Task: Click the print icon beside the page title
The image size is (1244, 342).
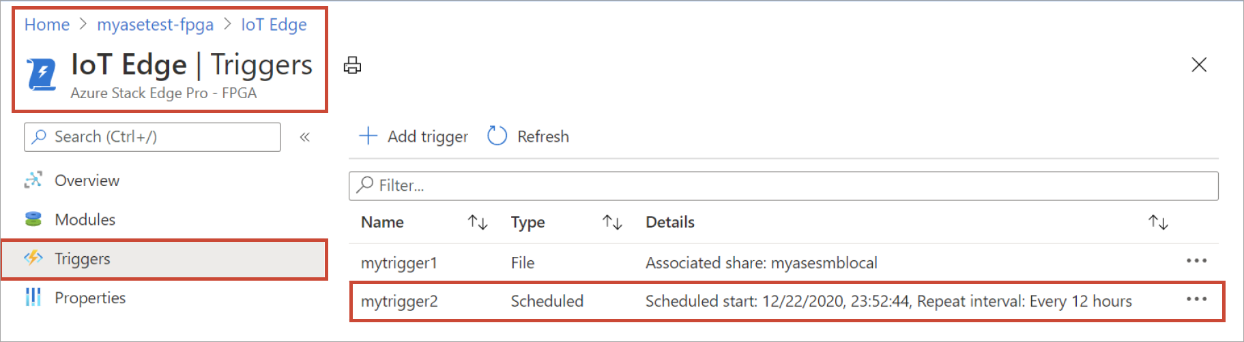Action: (x=352, y=65)
